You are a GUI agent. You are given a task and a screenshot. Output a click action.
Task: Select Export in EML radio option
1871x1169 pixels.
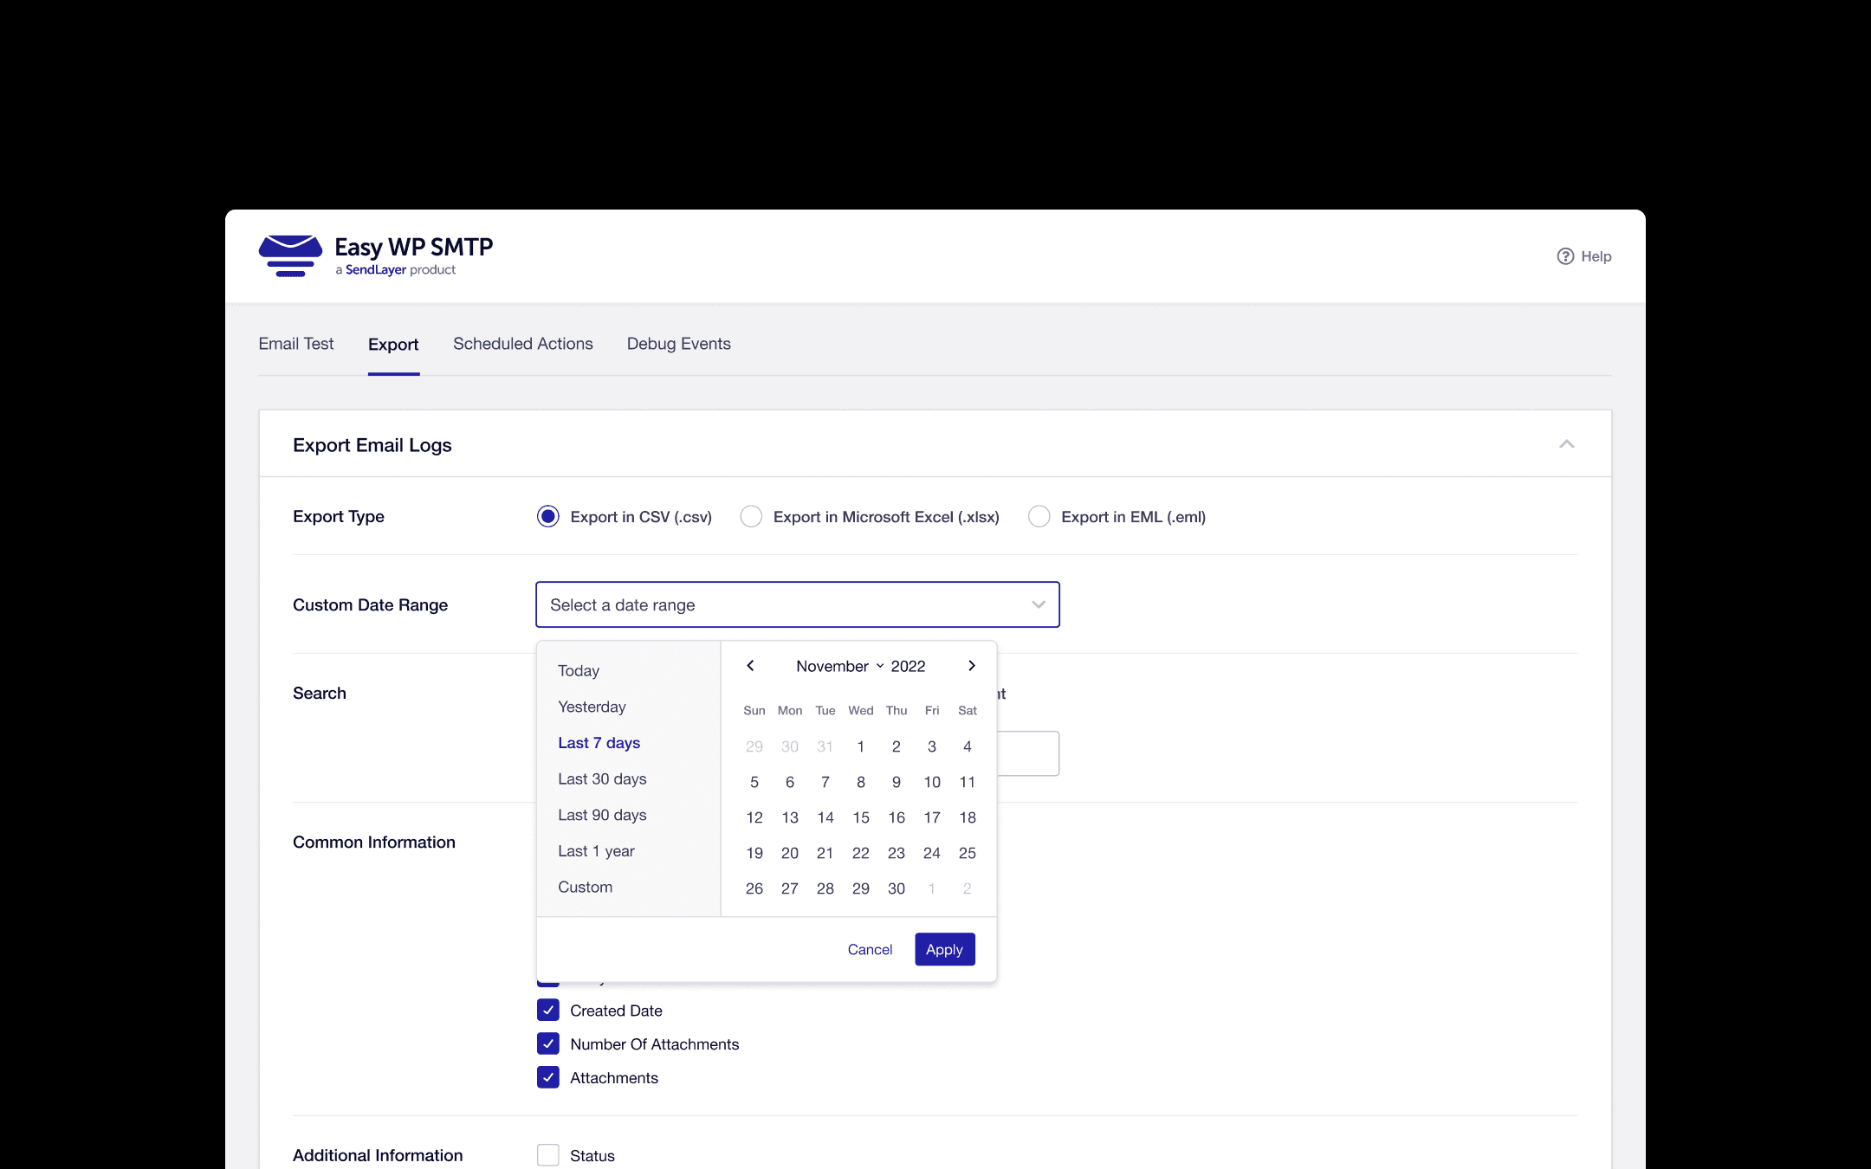coord(1039,517)
